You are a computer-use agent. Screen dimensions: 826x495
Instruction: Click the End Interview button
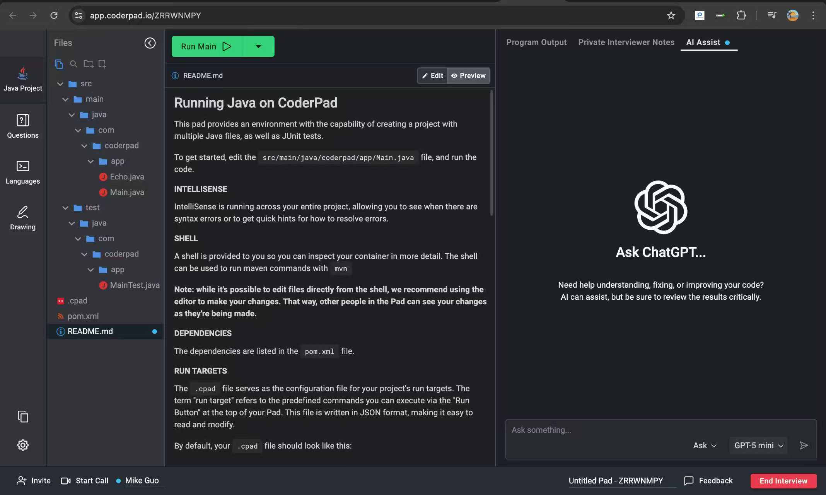(783, 481)
